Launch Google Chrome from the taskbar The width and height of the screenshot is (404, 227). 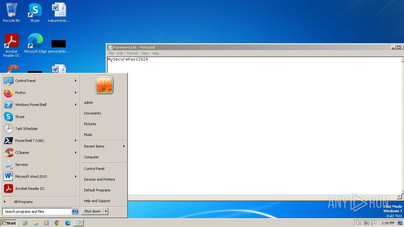(x=57, y=223)
